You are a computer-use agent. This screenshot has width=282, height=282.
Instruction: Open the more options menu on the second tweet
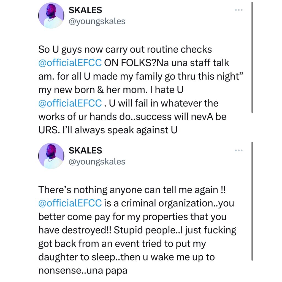pos(238,150)
